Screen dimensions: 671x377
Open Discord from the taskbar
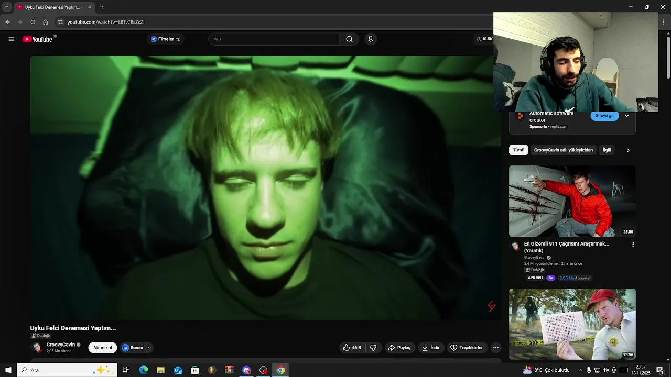point(246,370)
